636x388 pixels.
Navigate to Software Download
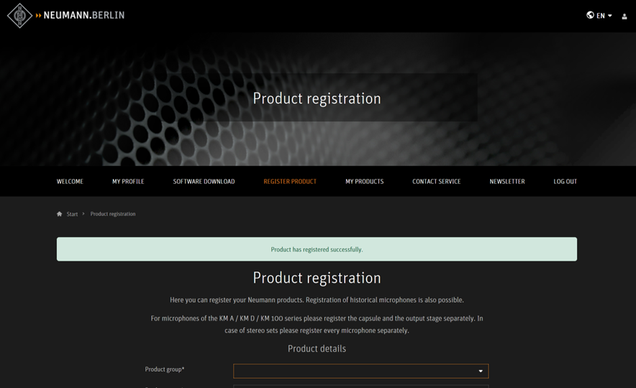[x=204, y=181]
